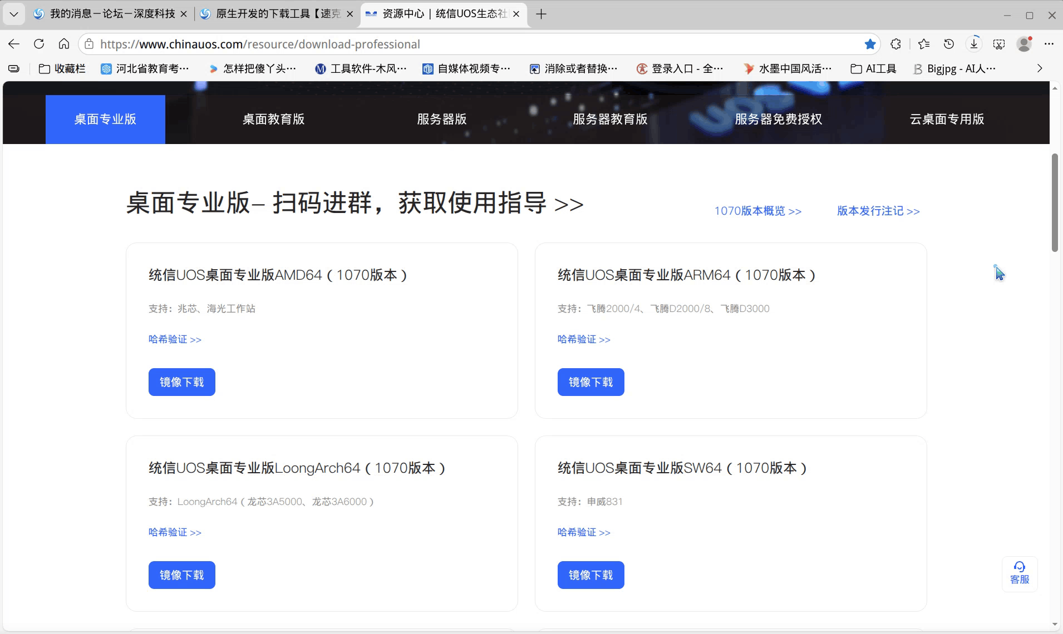
Task: Click 镜像下载 for the AMD64 version
Action: (181, 382)
